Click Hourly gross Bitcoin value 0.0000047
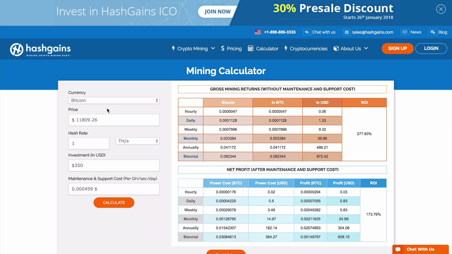Viewport: 452px width, 254px height. (228, 111)
